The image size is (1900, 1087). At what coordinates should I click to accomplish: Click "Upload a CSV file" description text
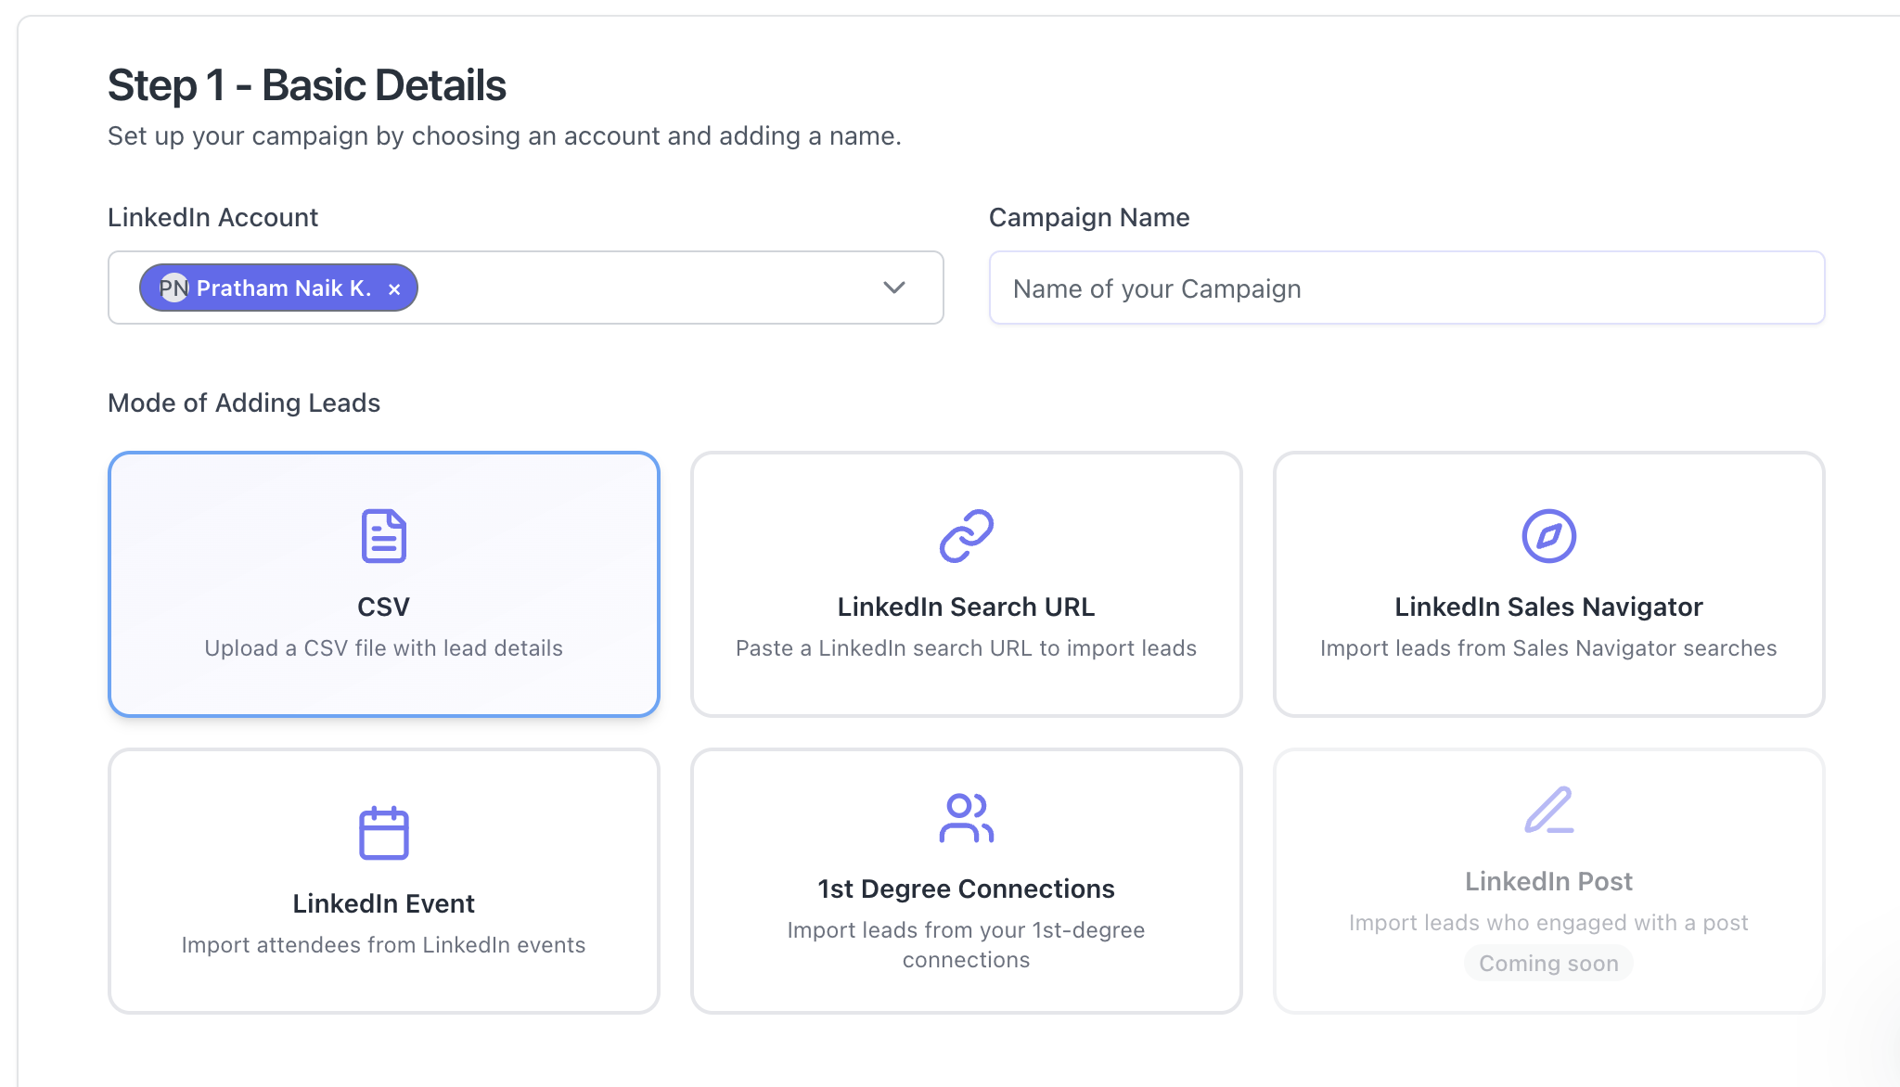(x=383, y=648)
